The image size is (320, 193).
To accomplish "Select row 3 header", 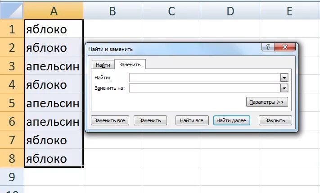I will pyautogui.click(x=12, y=66).
